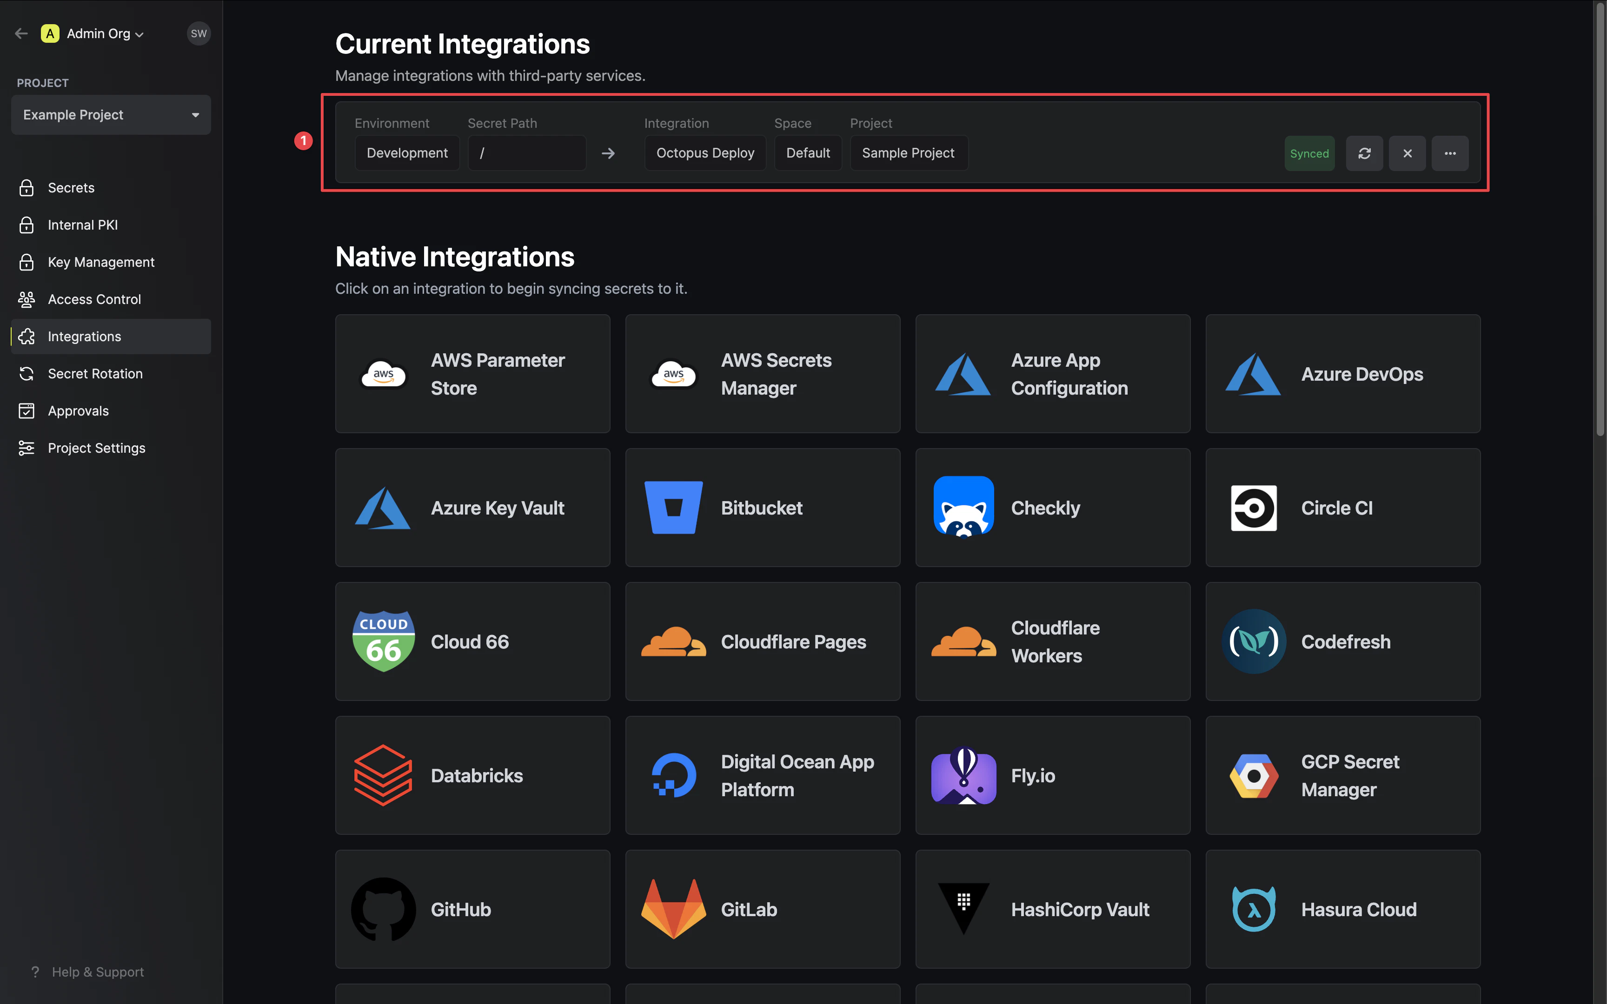Open the SW user avatar menu
This screenshot has height=1004, width=1607.
click(x=199, y=33)
